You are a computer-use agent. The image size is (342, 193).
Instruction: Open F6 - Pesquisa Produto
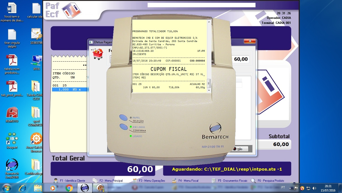268,180
